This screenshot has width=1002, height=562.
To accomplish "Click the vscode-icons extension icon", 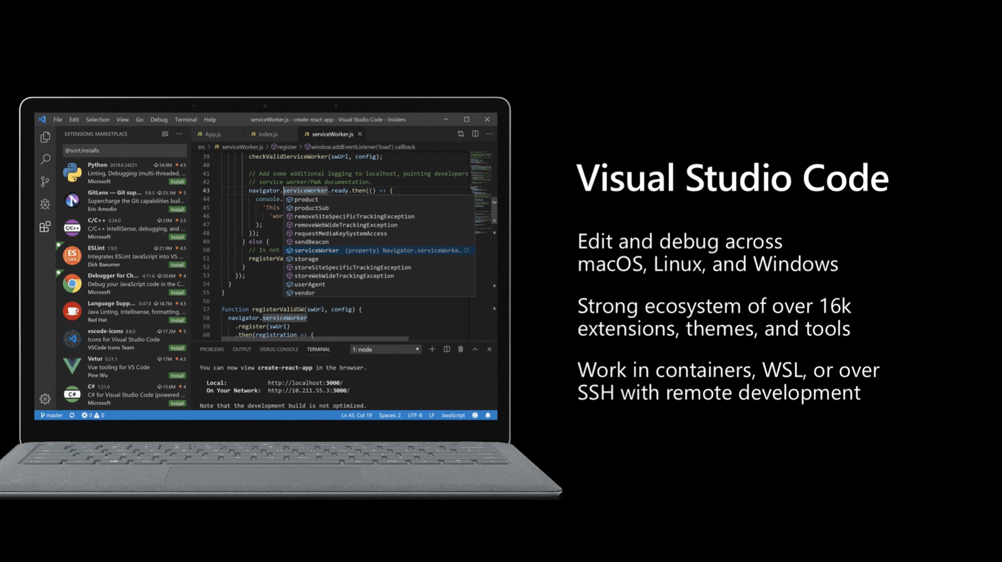I will pyautogui.click(x=72, y=339).
